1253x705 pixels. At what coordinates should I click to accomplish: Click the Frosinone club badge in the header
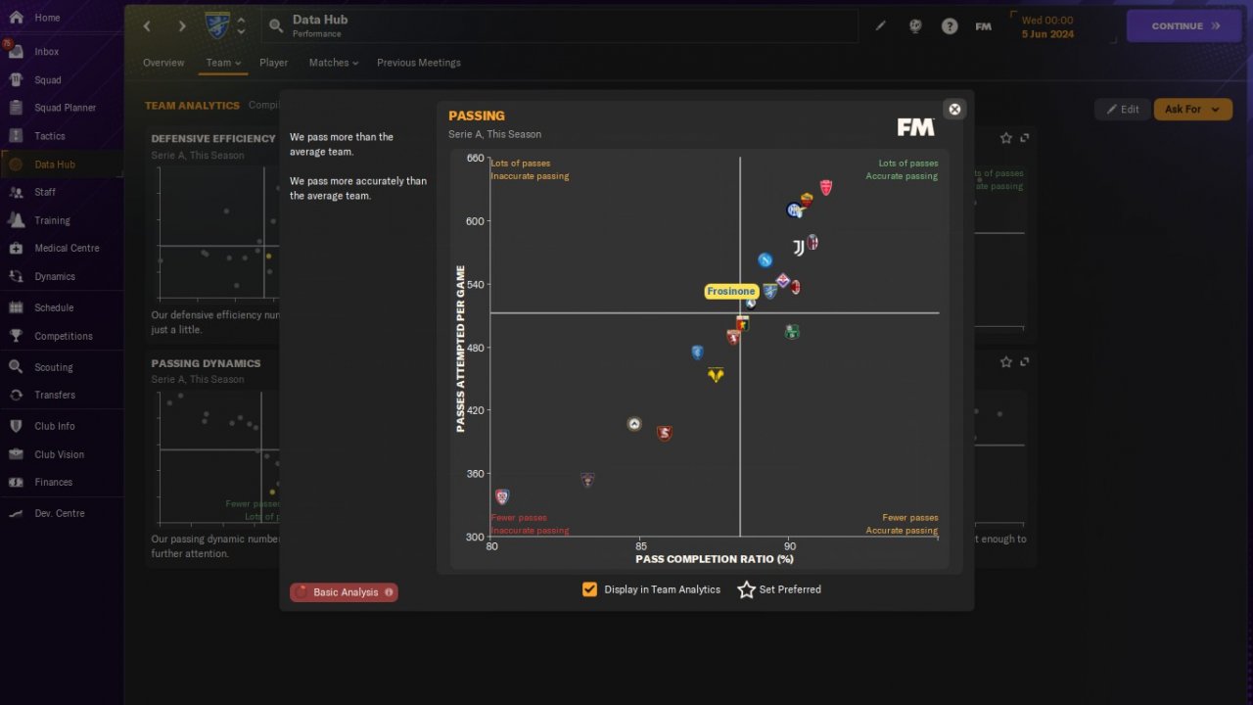tap(217, 25)
